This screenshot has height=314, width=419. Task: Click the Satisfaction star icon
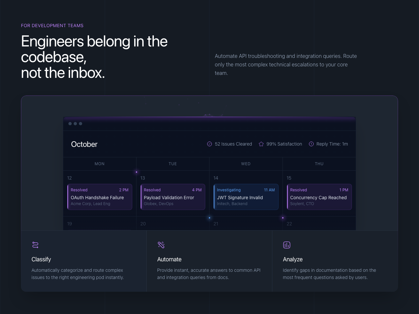click(x=261, y=144)
